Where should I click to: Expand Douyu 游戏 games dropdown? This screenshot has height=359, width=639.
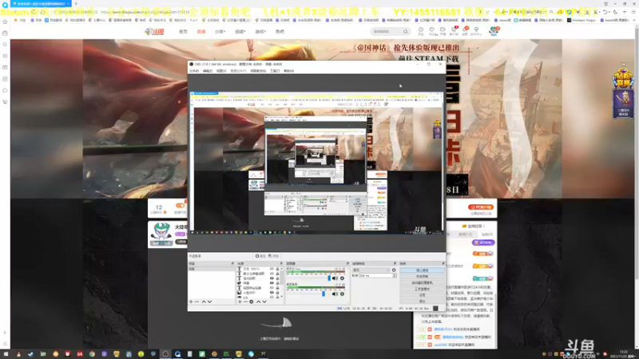pos(260,31)
